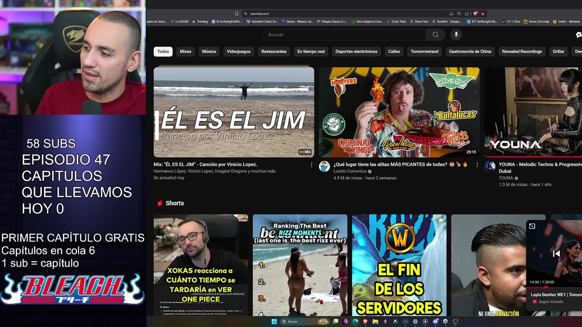Select the Grillar filter chip
Screen dimensions: 582x327
[558, 52]
